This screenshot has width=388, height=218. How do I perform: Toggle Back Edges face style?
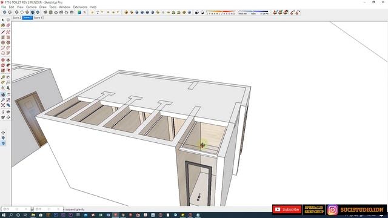[10, 12]
